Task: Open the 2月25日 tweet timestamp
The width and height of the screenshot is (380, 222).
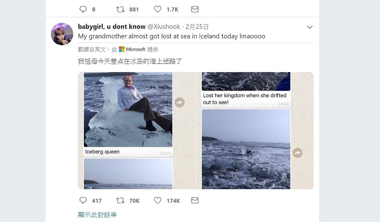Action: point(197,27)
